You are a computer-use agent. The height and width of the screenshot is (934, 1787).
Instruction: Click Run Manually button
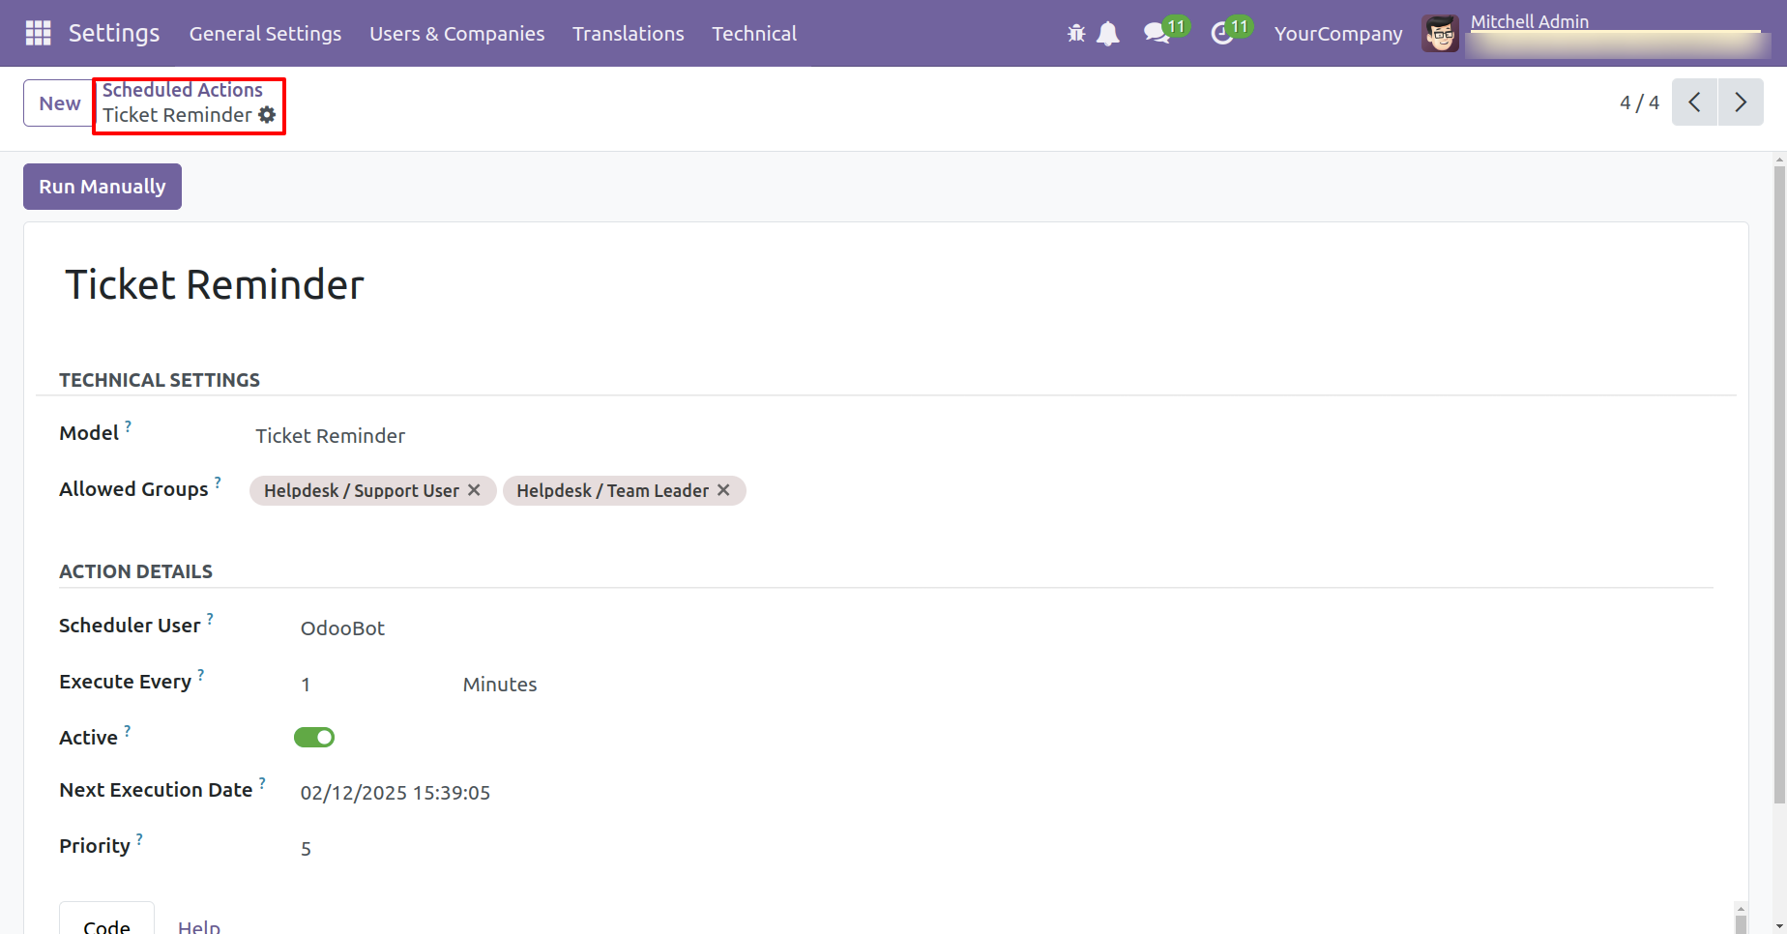[x=103, y=187]
